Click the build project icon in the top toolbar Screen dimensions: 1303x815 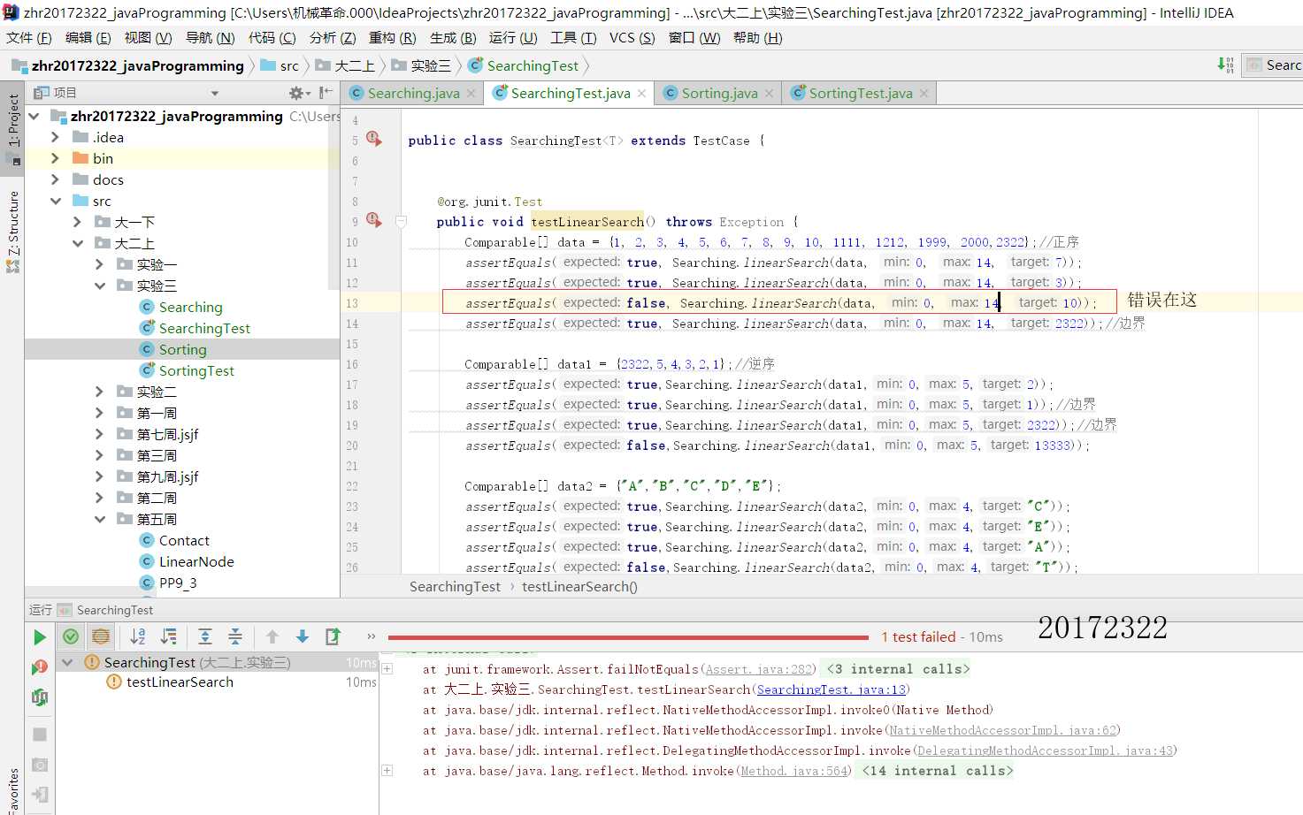[1226, 65]
